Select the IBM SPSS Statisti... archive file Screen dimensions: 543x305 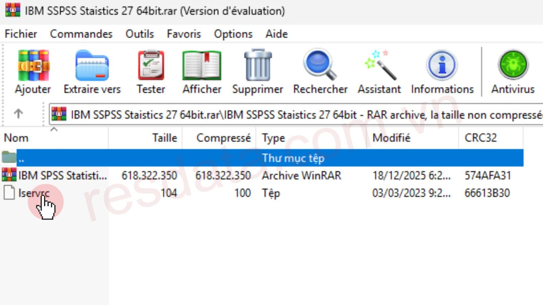click(x=62, y=176)
